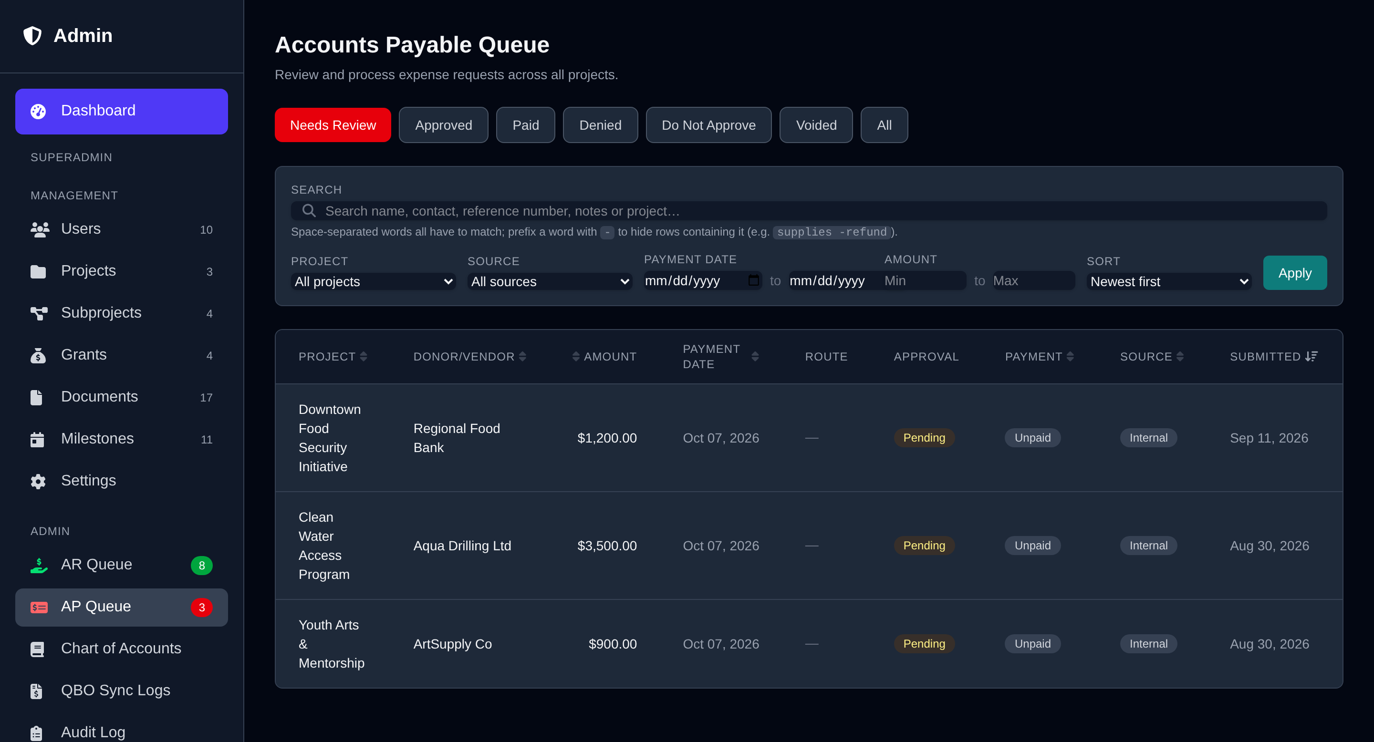Click the Sep 11, 2026 submitted date
The image size is (1374, 742).
[x=1269, y=438]
